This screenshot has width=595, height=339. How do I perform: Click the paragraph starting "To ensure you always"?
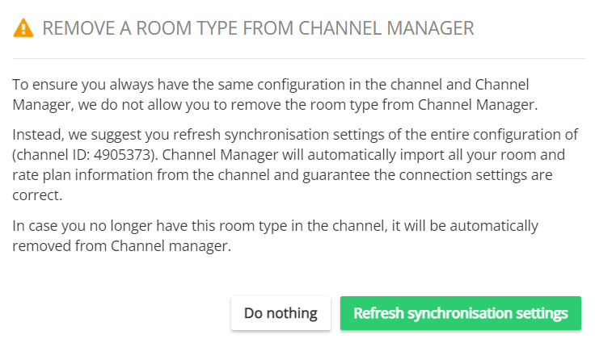[x=275, y=94]
